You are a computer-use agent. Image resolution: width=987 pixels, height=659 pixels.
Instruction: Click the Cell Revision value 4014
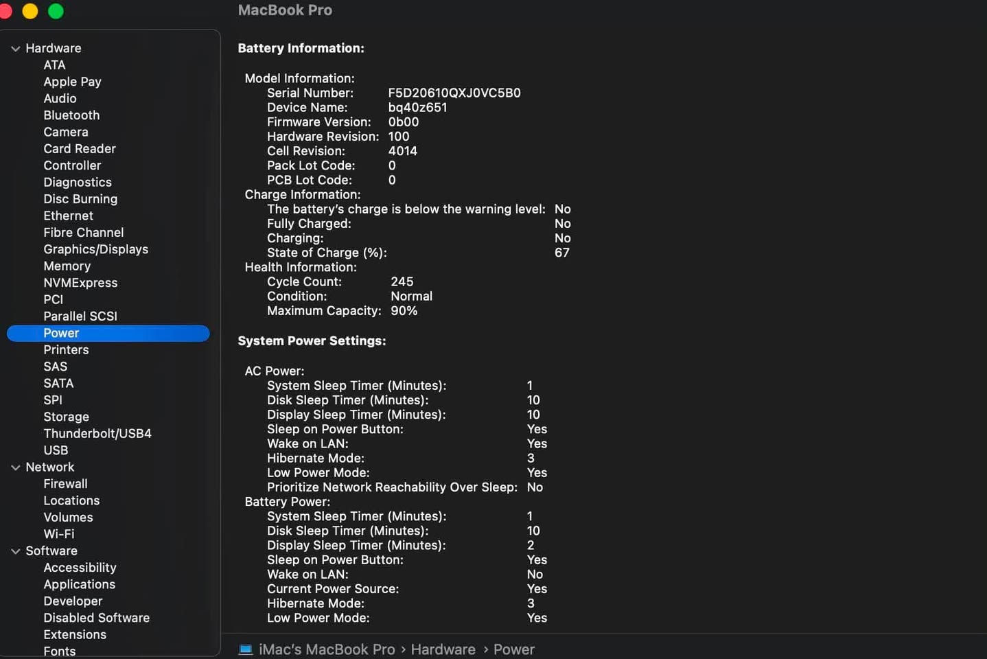pyautogui.click(x=402, y=151)
